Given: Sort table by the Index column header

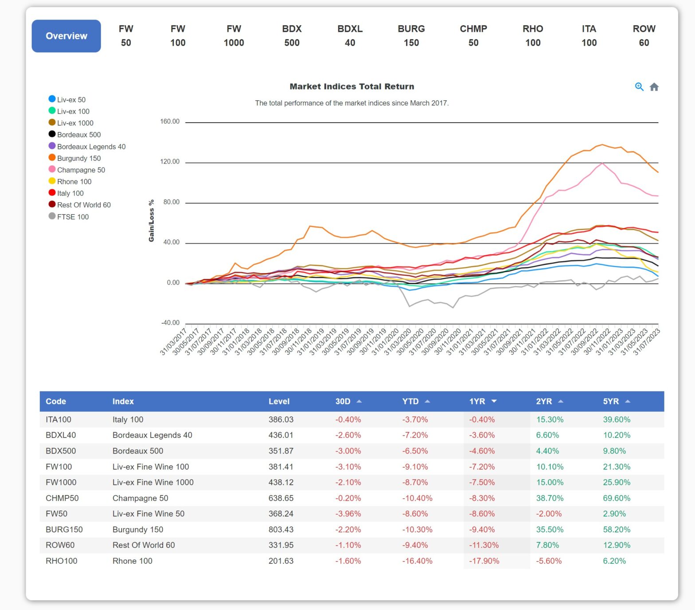Looking at the screenshot, I should pos(123,402).
